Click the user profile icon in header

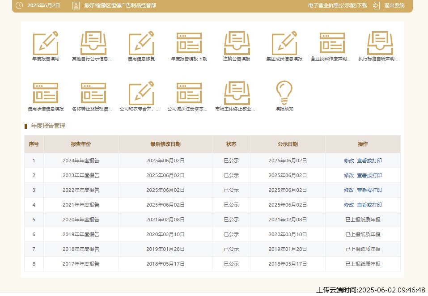[76, 5]
